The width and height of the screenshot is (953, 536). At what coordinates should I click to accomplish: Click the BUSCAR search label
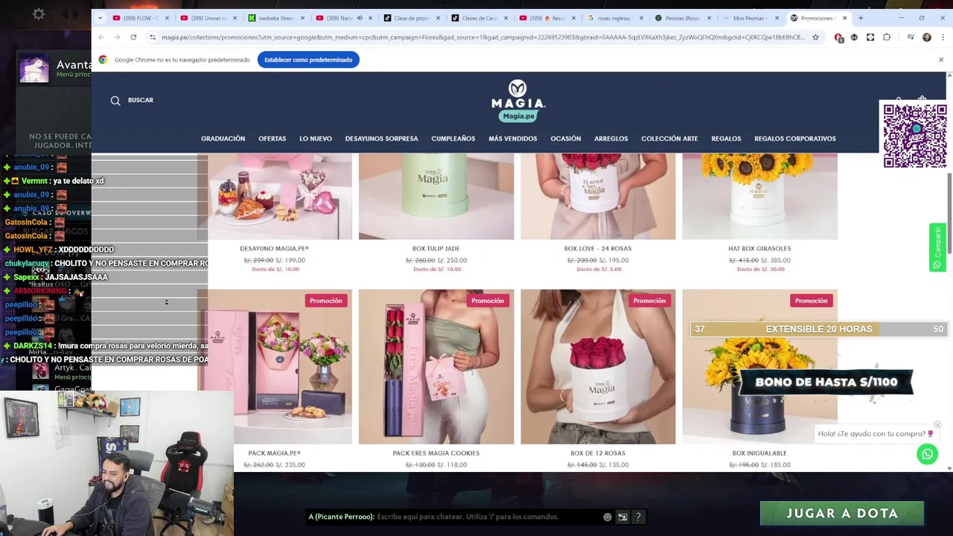click(140, 100)
